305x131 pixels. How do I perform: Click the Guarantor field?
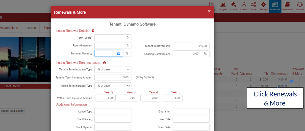tap(191, 111)
